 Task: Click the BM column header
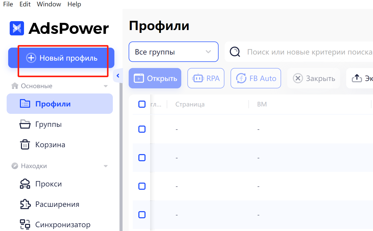coord(262,104)
